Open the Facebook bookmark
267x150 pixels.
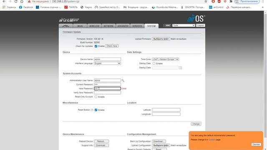pos(26,7)
